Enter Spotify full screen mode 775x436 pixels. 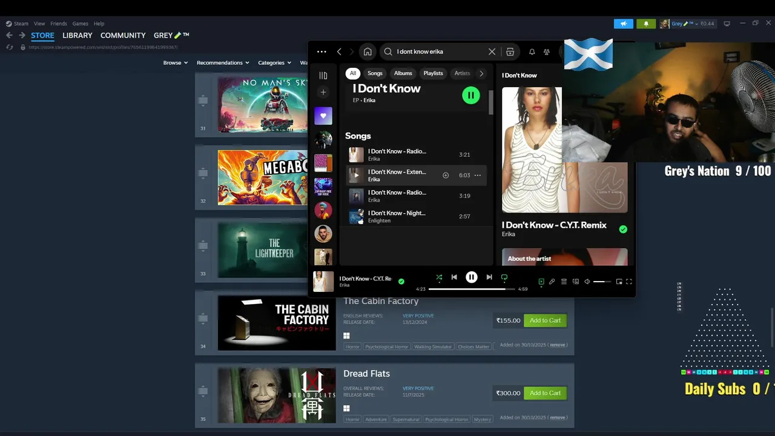629,282
